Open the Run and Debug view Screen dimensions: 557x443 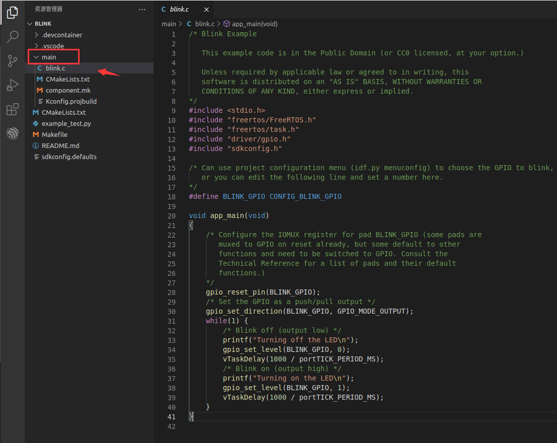pyautogui.click(x=13, y=85)
